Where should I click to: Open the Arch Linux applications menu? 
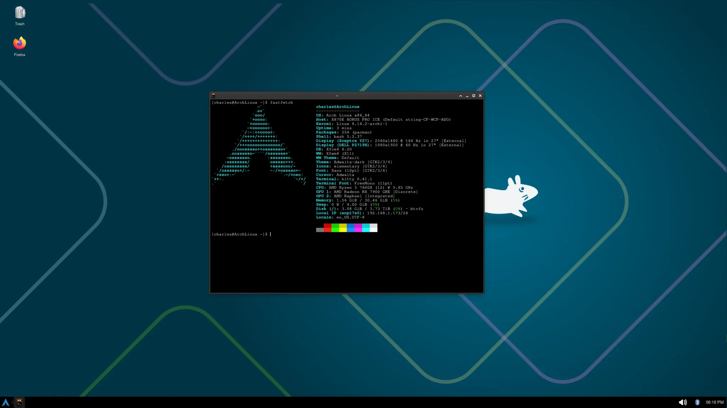pyautogui.click(x=6, y=402)
